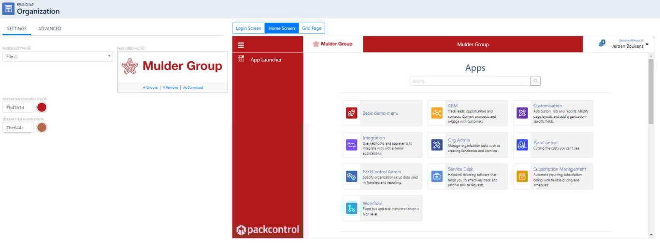Viewport: 660px width, 247px height.
Task: Click the Choose logo file link
Action: pos(150,87)
